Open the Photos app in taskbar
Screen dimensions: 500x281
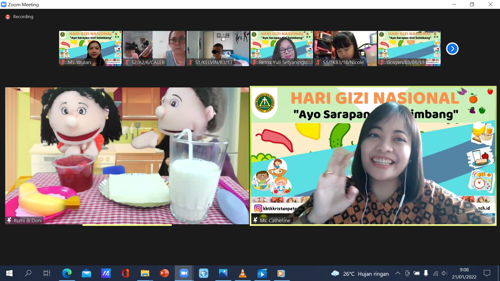point(223,273)
